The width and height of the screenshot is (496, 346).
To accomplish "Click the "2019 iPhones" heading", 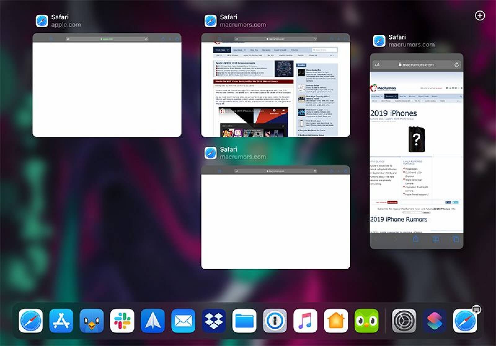I will pos(393,113).
